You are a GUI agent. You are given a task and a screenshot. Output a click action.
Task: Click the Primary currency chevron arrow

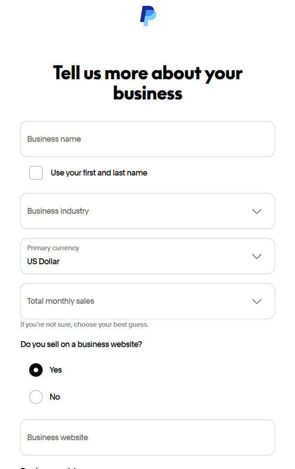[x=257, y=256]
